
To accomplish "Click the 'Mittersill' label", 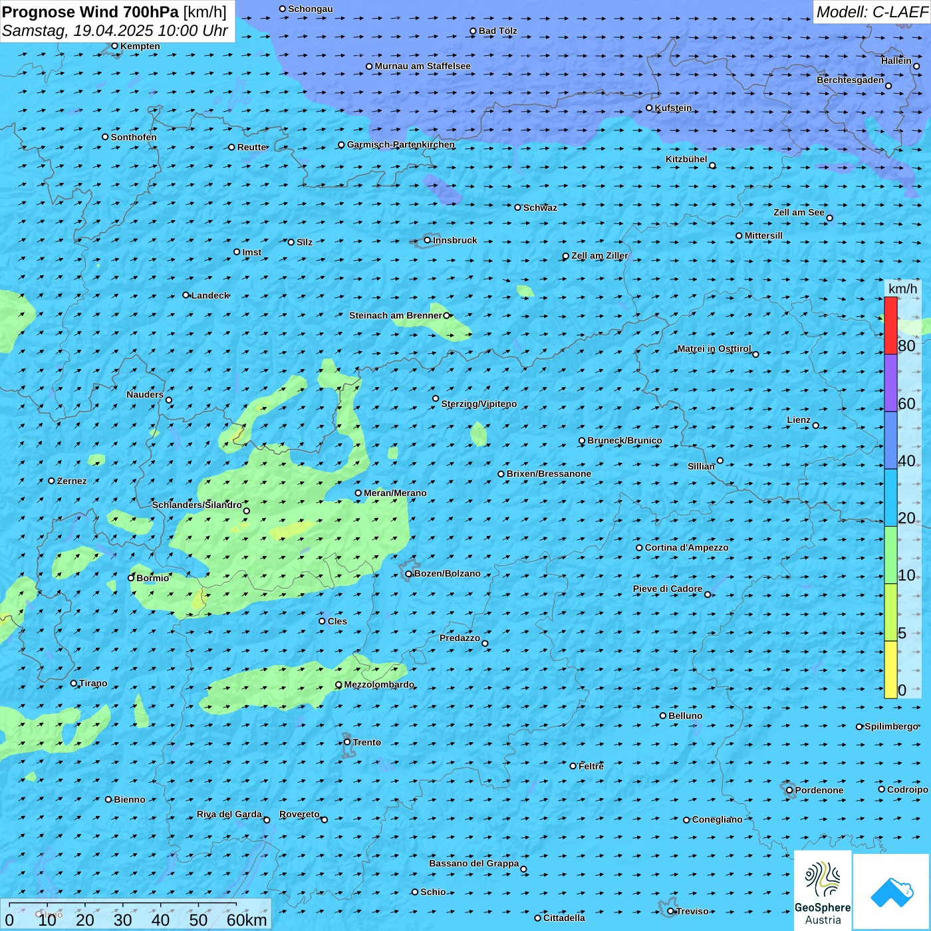I will pos(763,235).
